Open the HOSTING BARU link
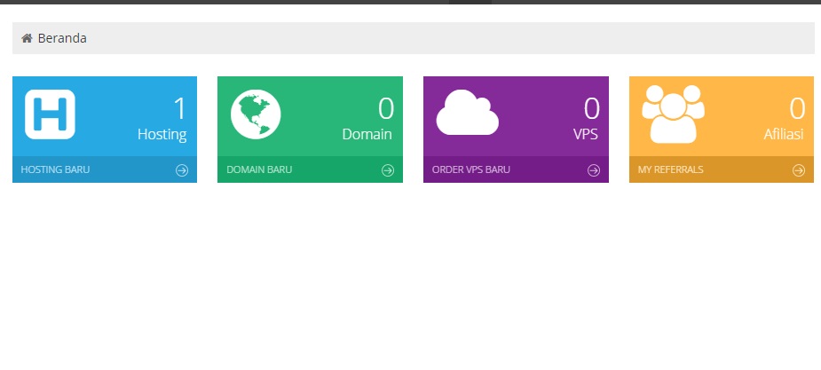Viewport: 821px width, 370px height. (55, 169)
